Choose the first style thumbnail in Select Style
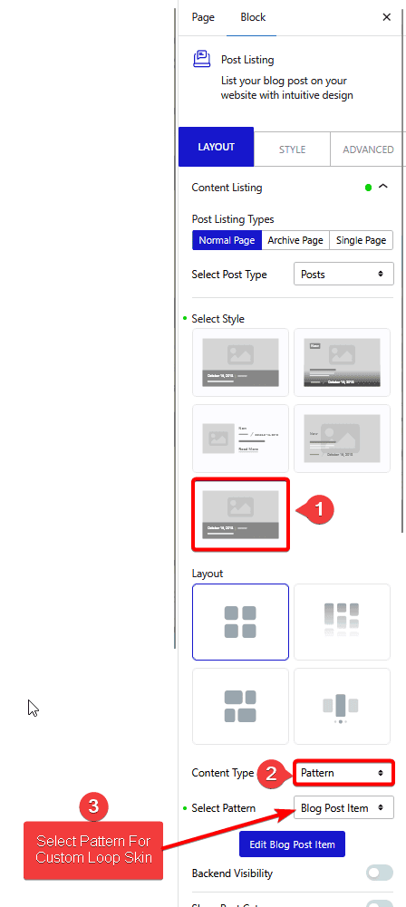Screen dimensions: 406x907 tap(240, 362)
